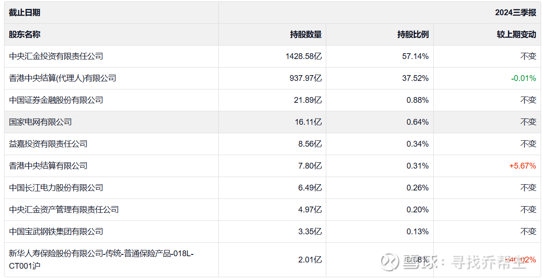Select 中国宝武钢铁集团有限公司 shareholder
Image resolution: width=542 pixels, height=279 pixels.
(x=56, y=232)
